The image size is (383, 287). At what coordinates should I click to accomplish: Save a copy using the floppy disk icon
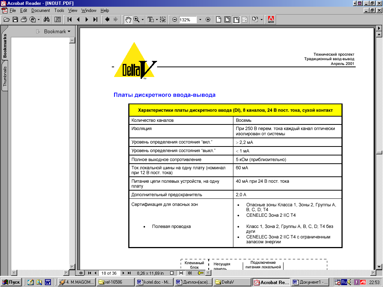[15, 19]
